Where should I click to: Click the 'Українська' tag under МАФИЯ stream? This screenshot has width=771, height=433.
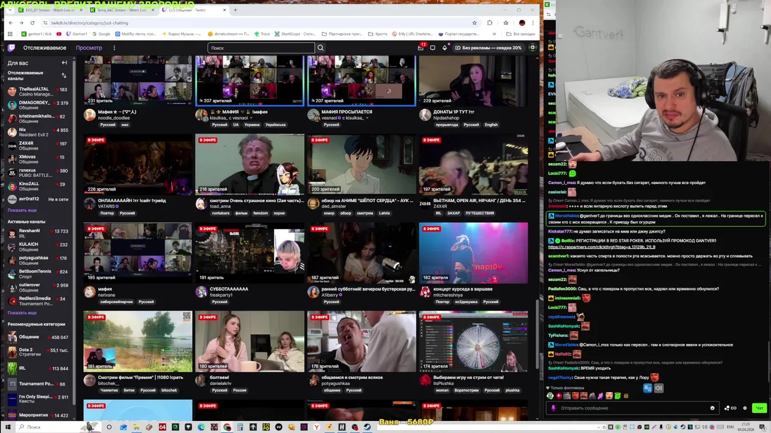(x=275, y=124)
